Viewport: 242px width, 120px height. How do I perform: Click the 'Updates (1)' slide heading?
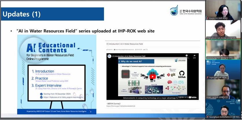22,14
